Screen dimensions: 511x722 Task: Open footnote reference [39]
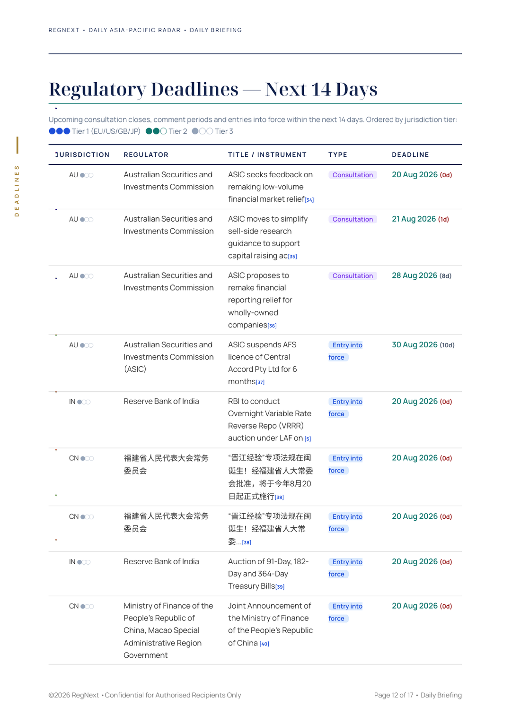click(280, 587)
